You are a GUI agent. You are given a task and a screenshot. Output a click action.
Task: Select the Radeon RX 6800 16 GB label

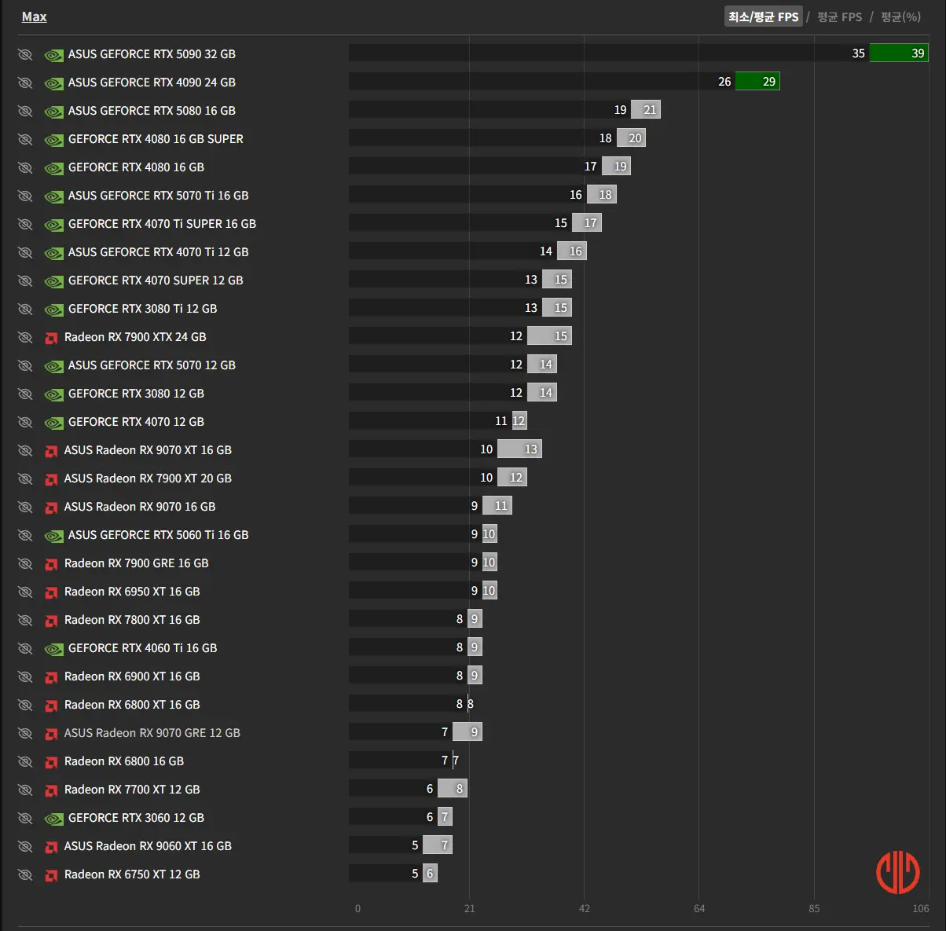pyautogui.click(x=124, y=761)
